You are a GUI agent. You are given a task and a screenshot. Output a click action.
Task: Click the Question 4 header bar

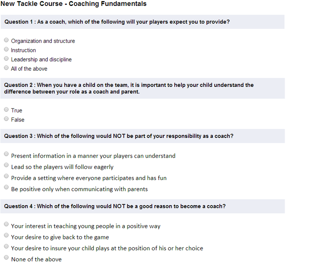[x=142, y=206]
